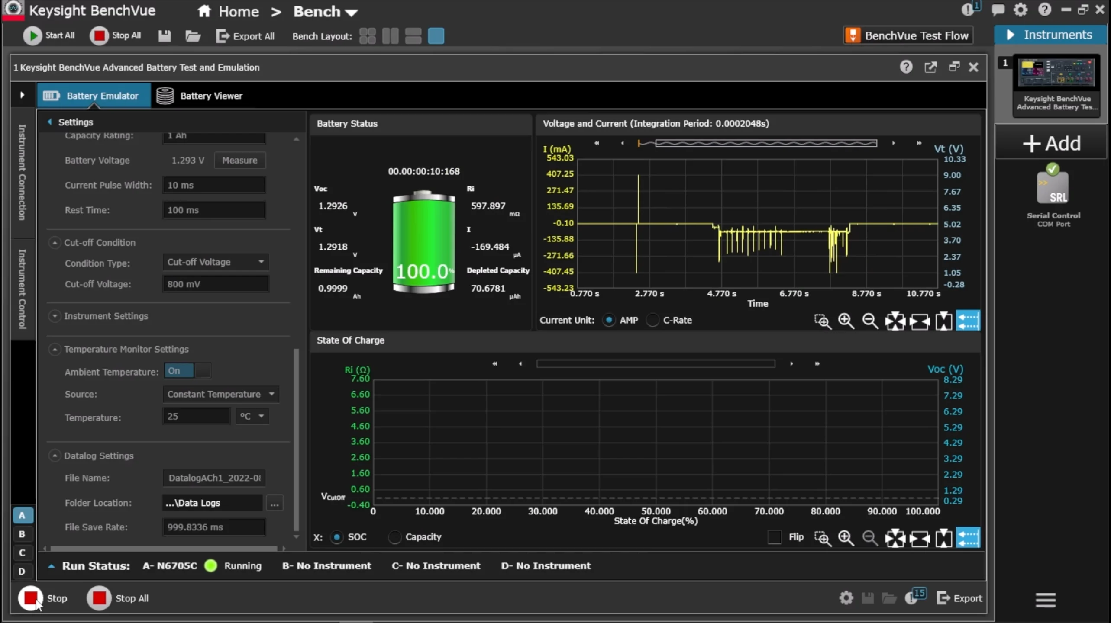Screen dimensions: 1111x623
Task: Open BenchVue Test Flow
Action: [908, 35]
